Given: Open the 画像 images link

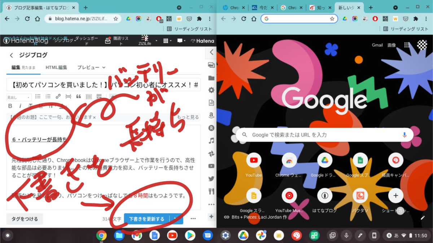Looking at the screenshot, I should coord(392,45).
